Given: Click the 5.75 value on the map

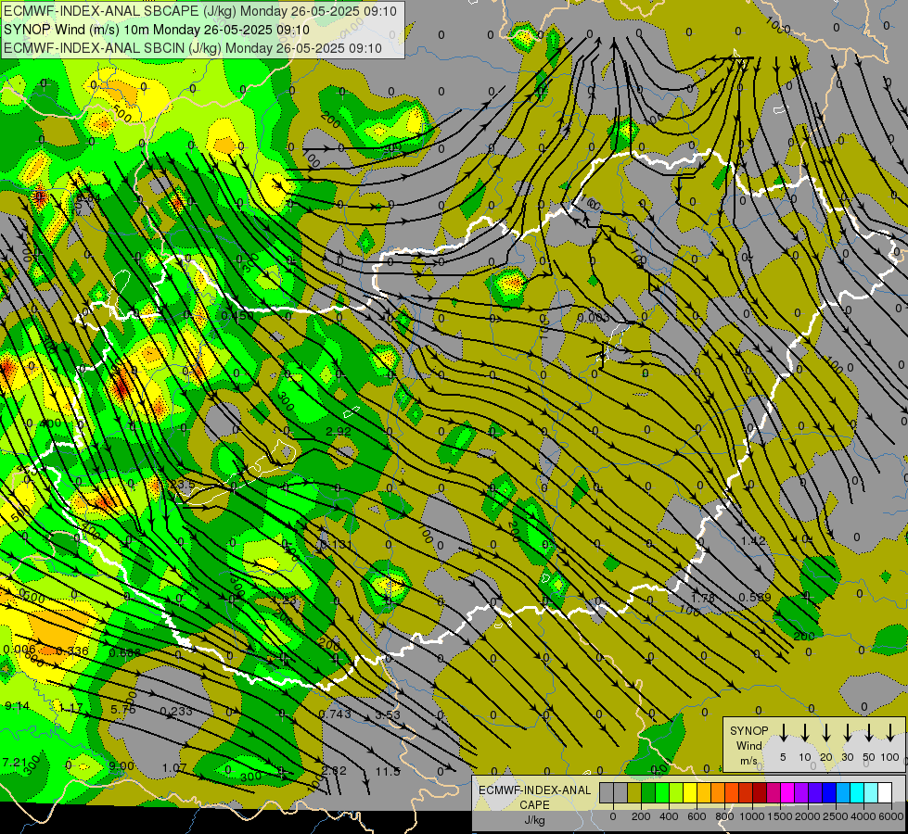Looking at the screenshot, I should tap(123, 710).
